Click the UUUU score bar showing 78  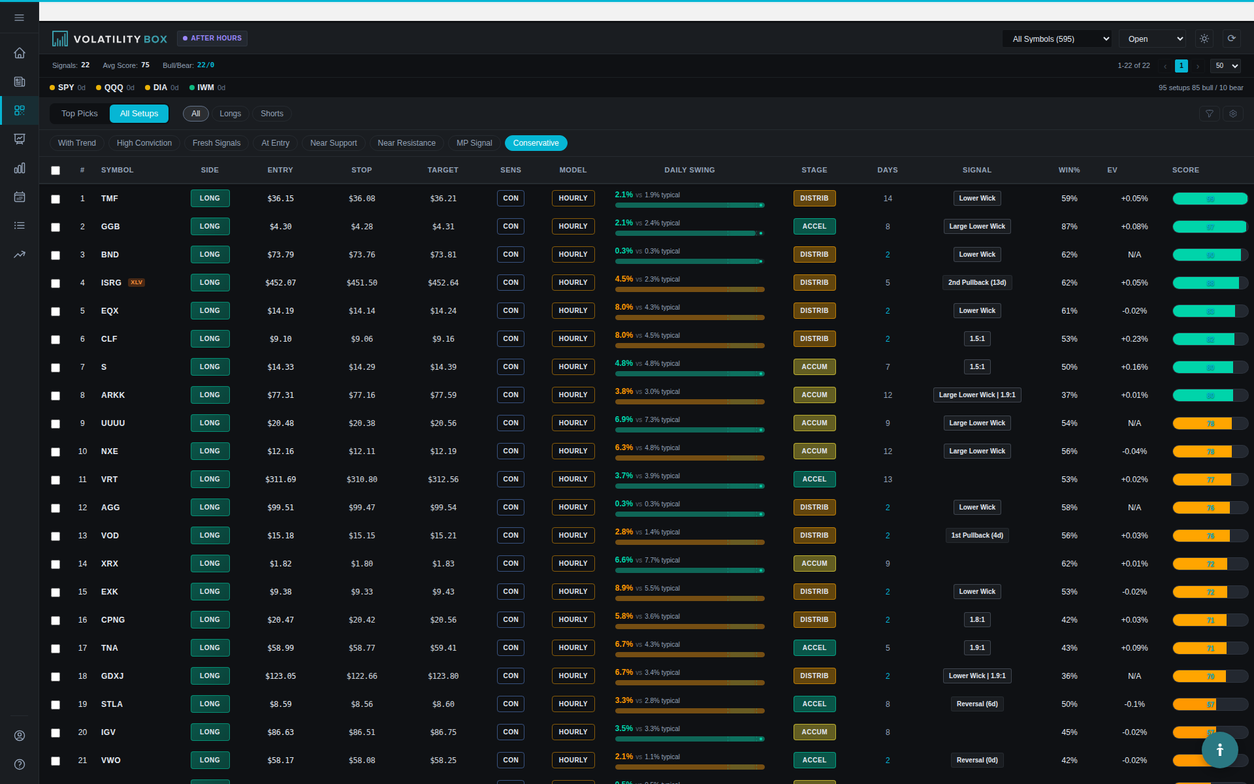(x=1210, y=423)
